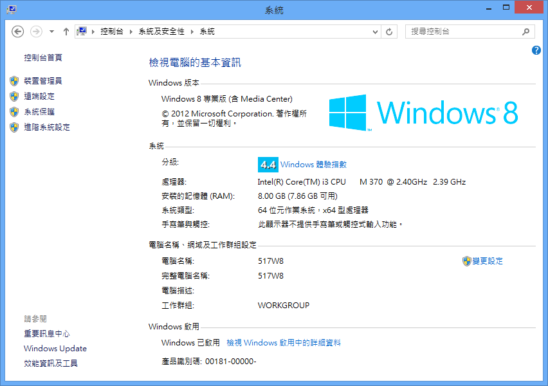
Task: Open 檢視 Windows 啟用中的詳細資料 link
Action: pyautogui.click(x=284, y=343)
